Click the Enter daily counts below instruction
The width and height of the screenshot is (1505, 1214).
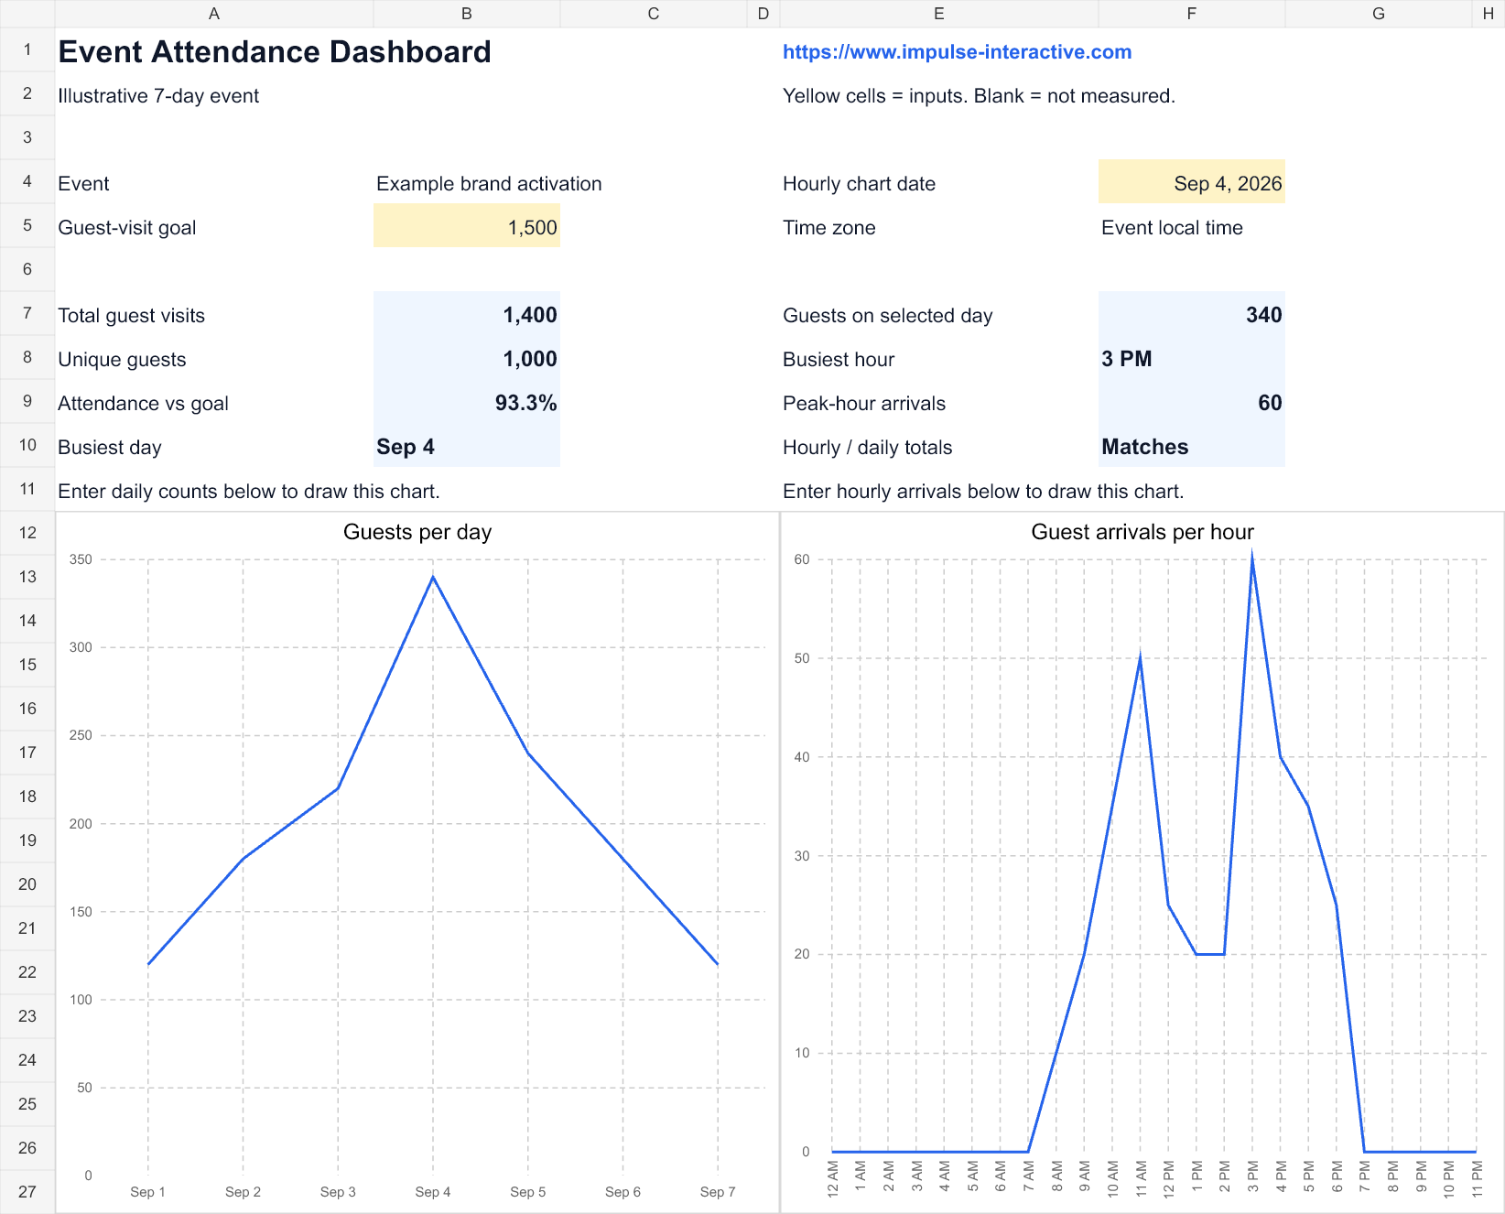(249, 492)
